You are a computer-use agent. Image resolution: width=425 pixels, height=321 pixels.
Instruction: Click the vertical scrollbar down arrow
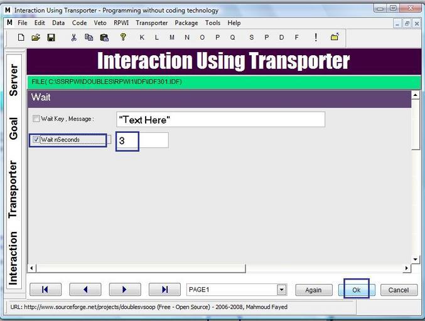(x=415, y=260)
